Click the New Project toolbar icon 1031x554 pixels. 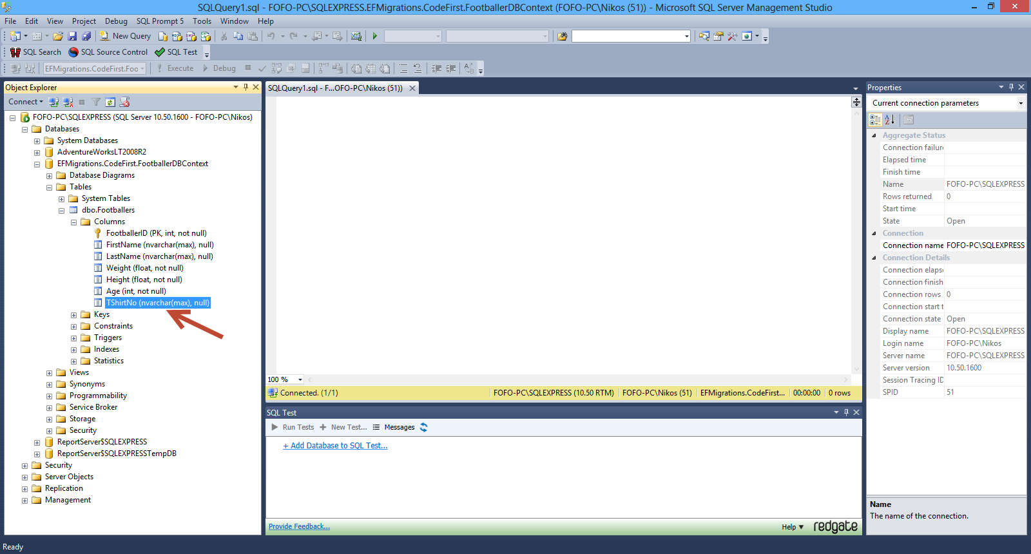[x=15, y=36]
